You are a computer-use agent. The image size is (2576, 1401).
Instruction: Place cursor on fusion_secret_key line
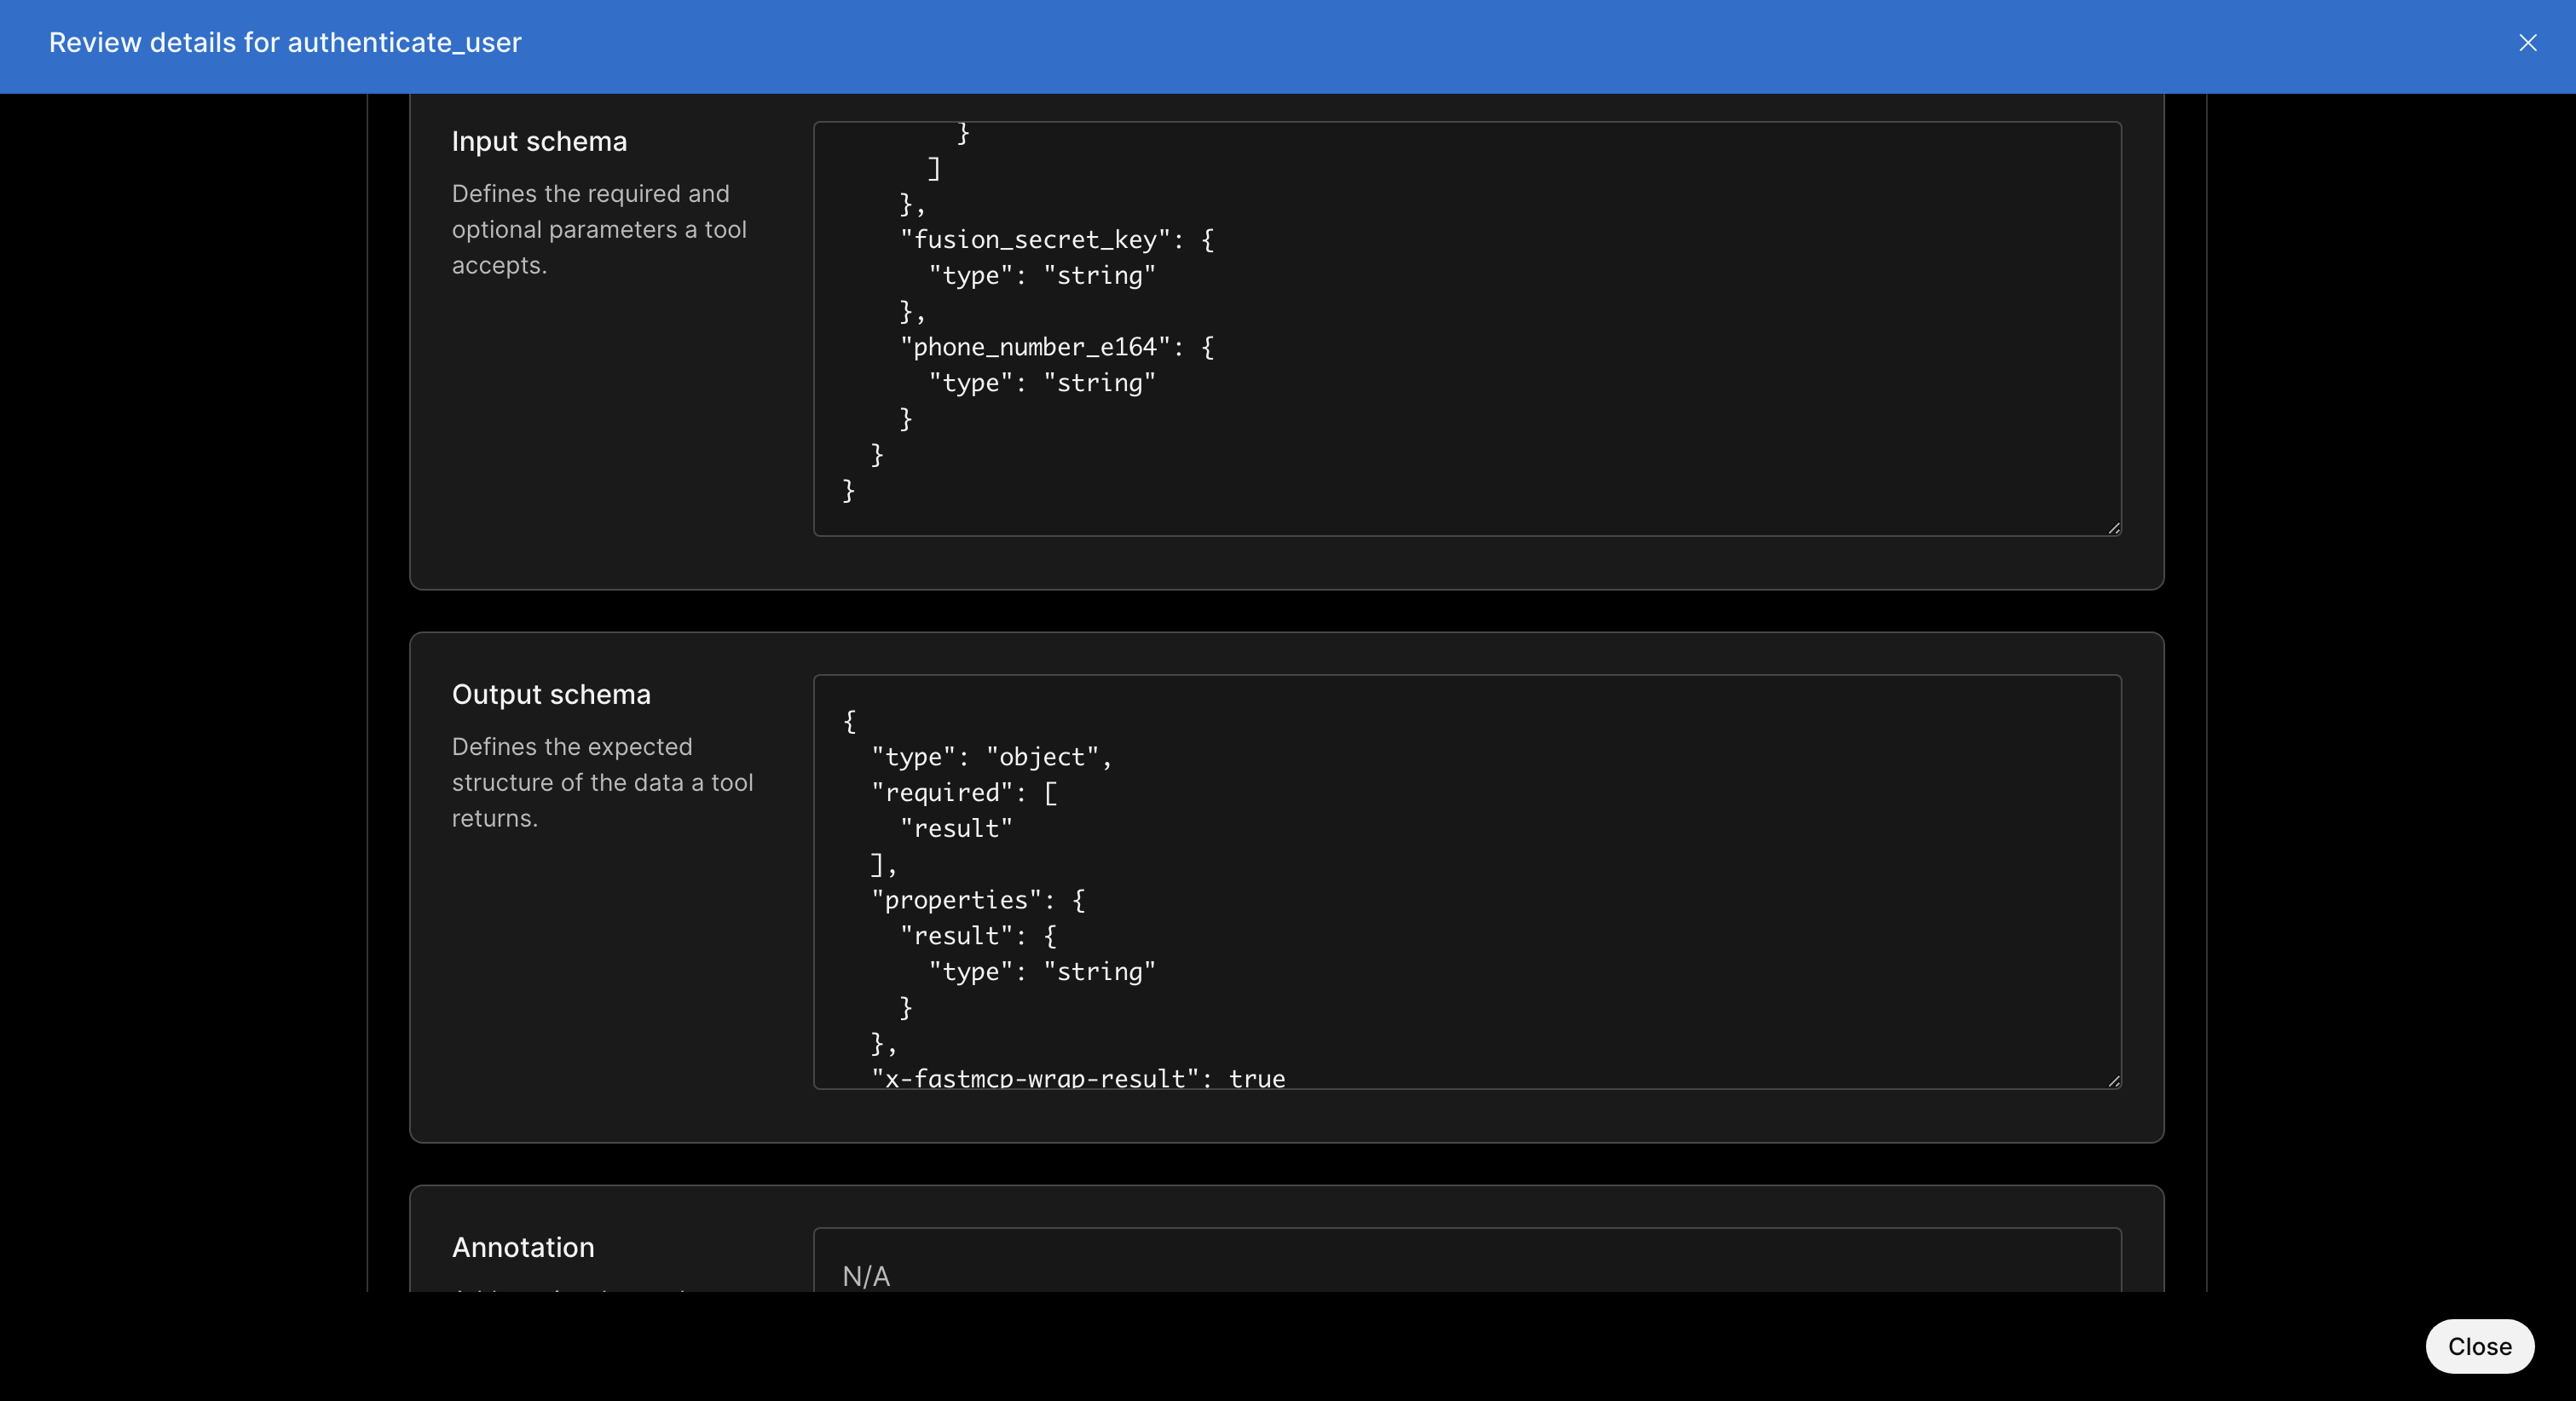(1056, 240)
